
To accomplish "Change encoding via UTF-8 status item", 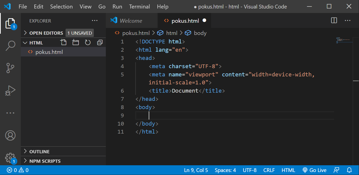I will pos(250,170).
